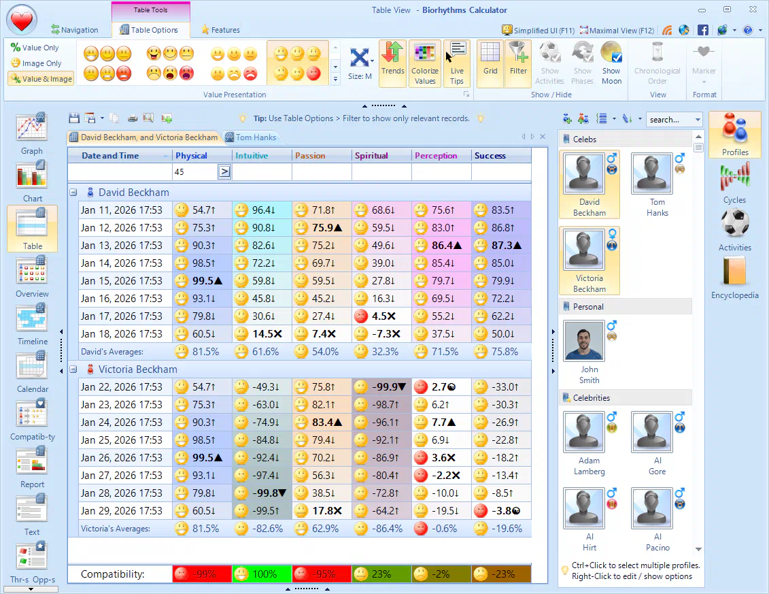Click Maximal View (F12) button

coord(617,31)
